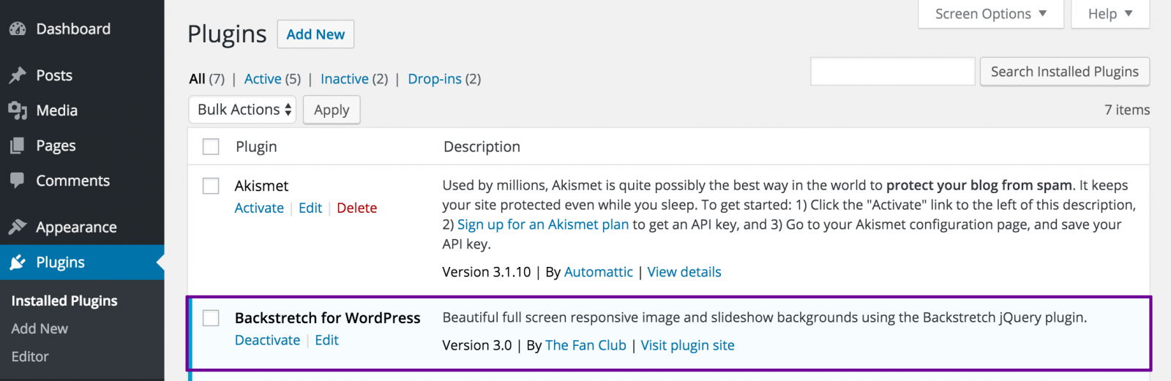The image size is (1171, 381).
Task: Click the Apply button
Action: (332, 110)
